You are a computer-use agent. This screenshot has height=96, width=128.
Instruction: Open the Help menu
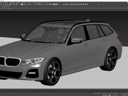(x=48, y=2)
